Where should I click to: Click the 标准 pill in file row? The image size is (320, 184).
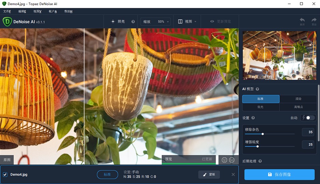[x=107, y=174]
